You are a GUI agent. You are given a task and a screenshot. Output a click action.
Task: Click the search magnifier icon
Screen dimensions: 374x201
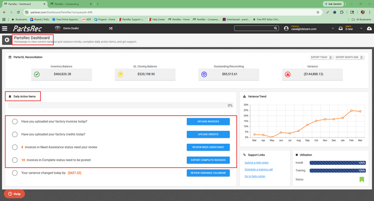[275, 28]
